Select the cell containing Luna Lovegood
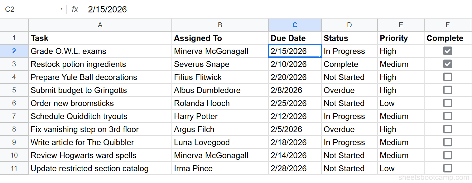Viewport: 472px width, 183px height. pyautogui.click(x=220, y=142)
